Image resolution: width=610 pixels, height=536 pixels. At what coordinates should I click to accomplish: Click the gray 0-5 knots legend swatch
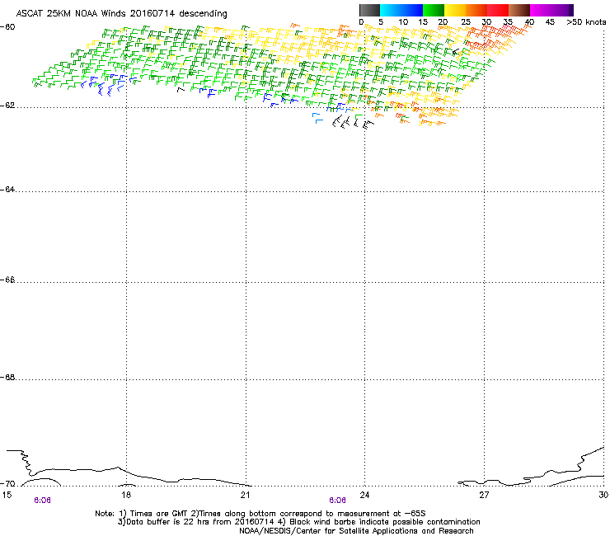(x=369, y=10)
